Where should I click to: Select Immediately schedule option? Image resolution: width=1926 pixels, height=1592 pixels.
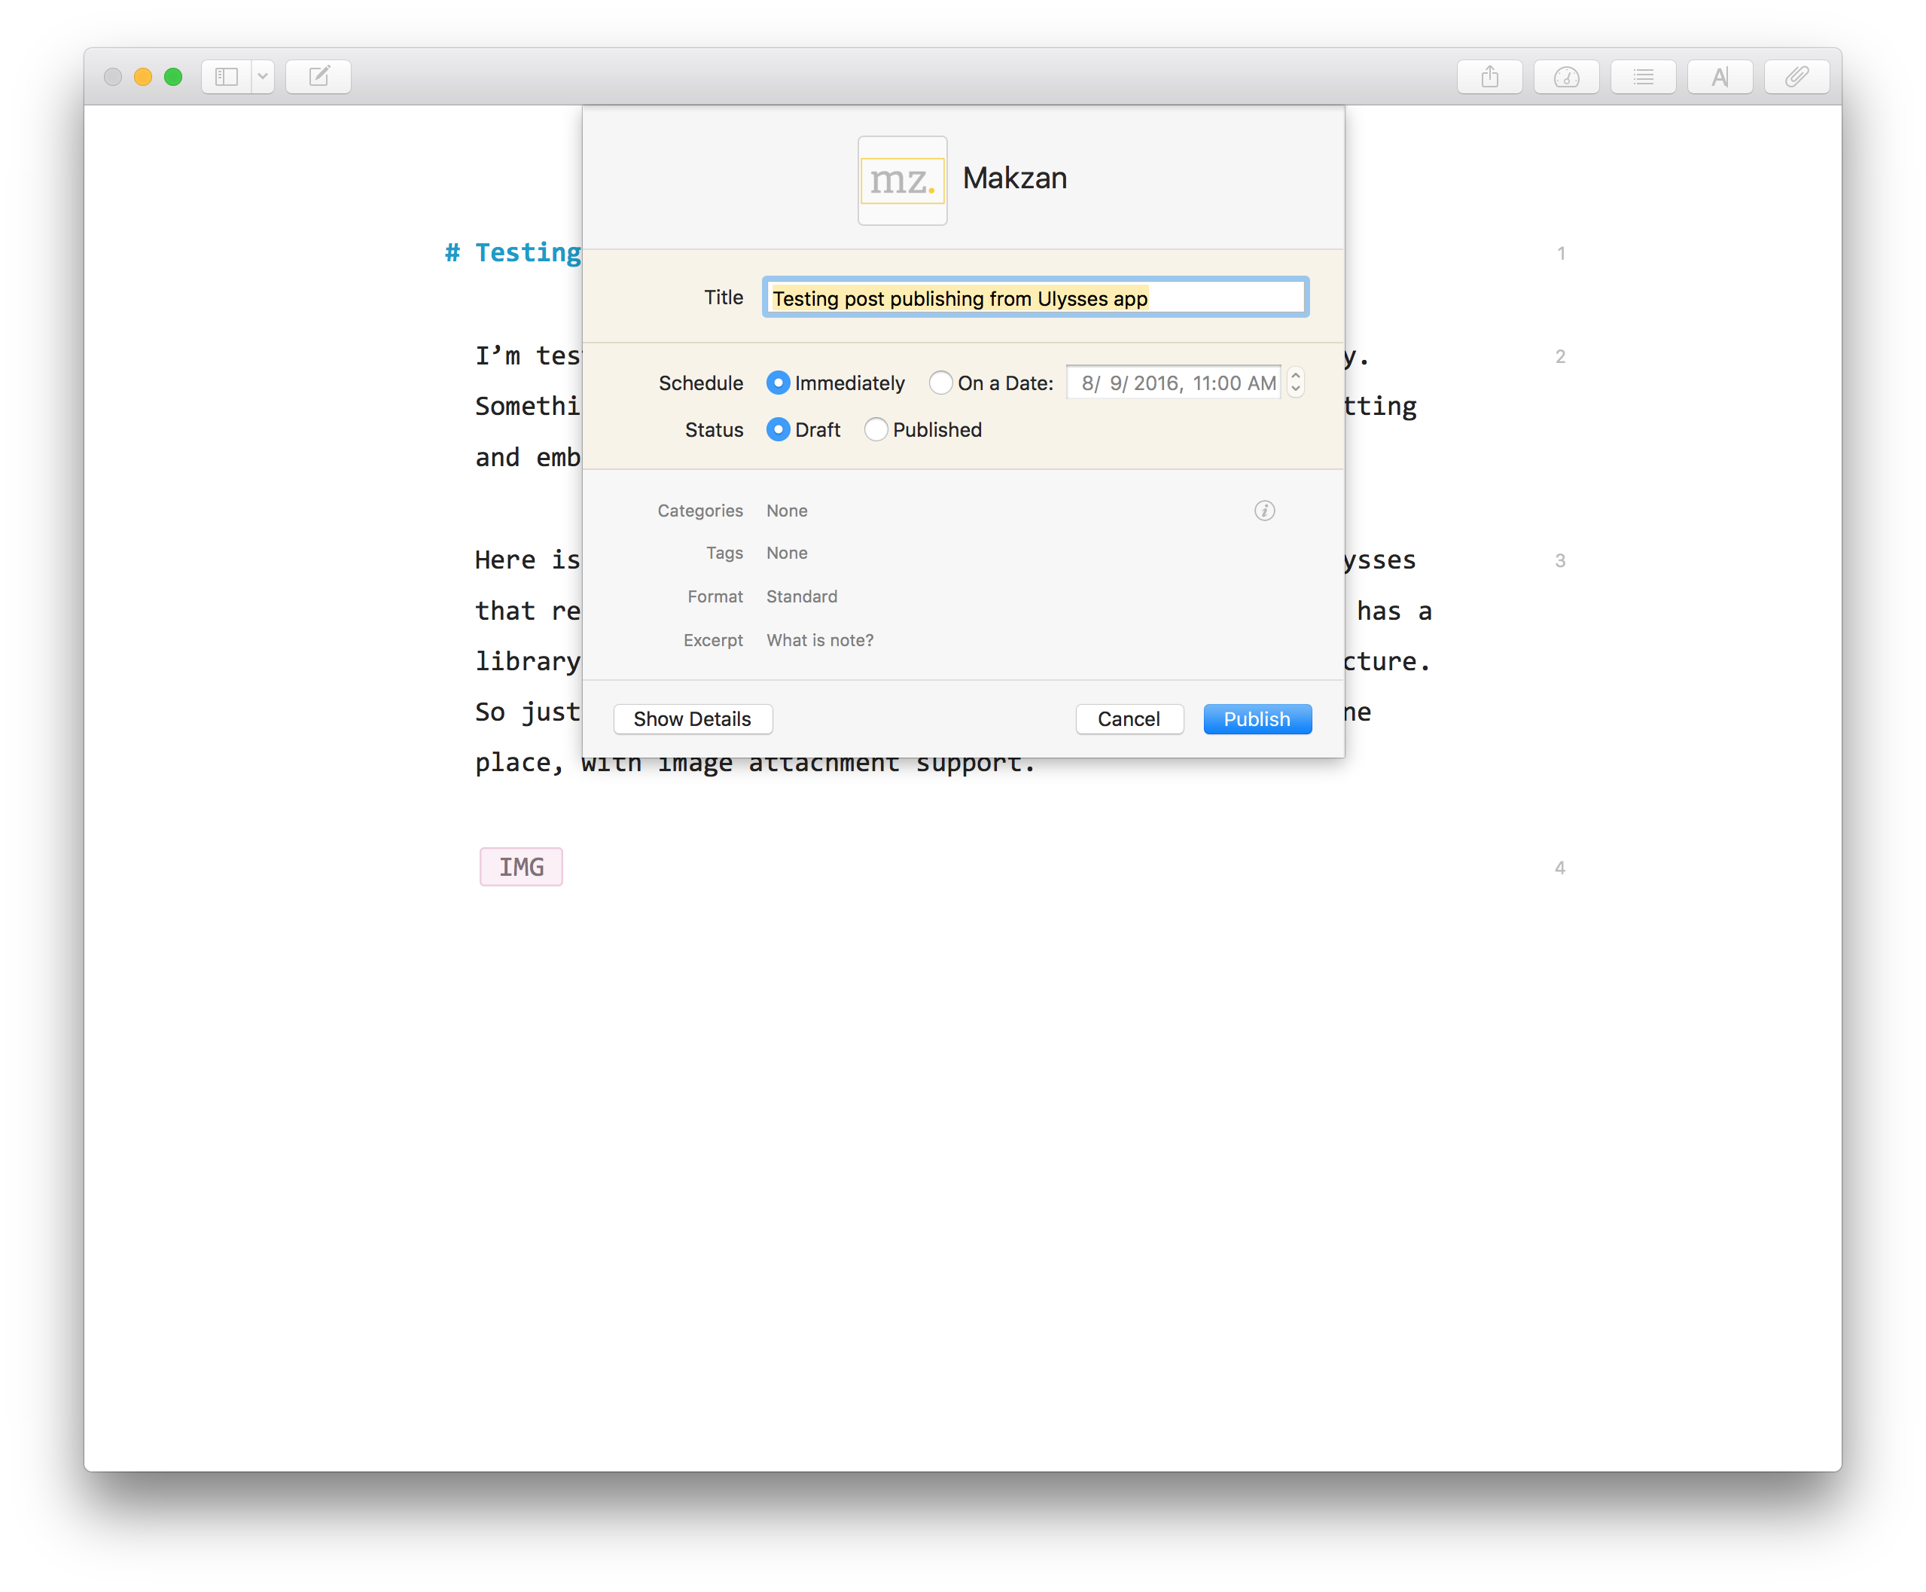pos(779,383)
